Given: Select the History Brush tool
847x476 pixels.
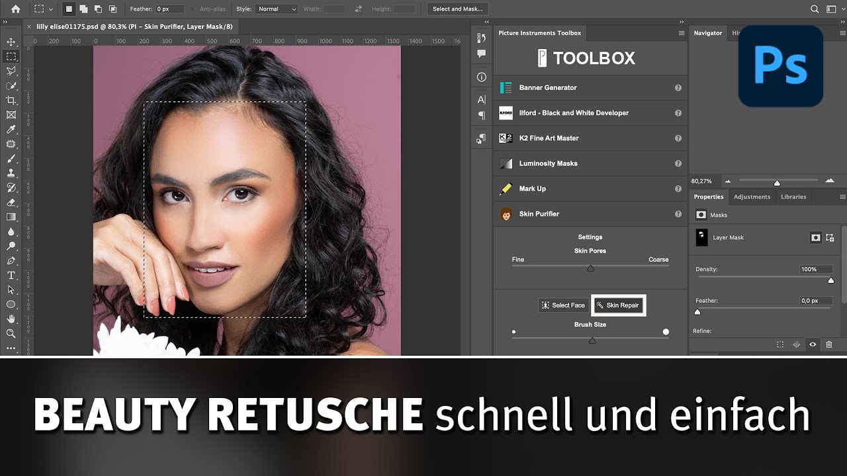Looking at the screenshot, I should (11, 188).
